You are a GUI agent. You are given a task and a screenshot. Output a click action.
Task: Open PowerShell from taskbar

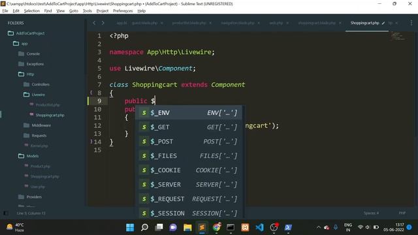coord(288,227)
